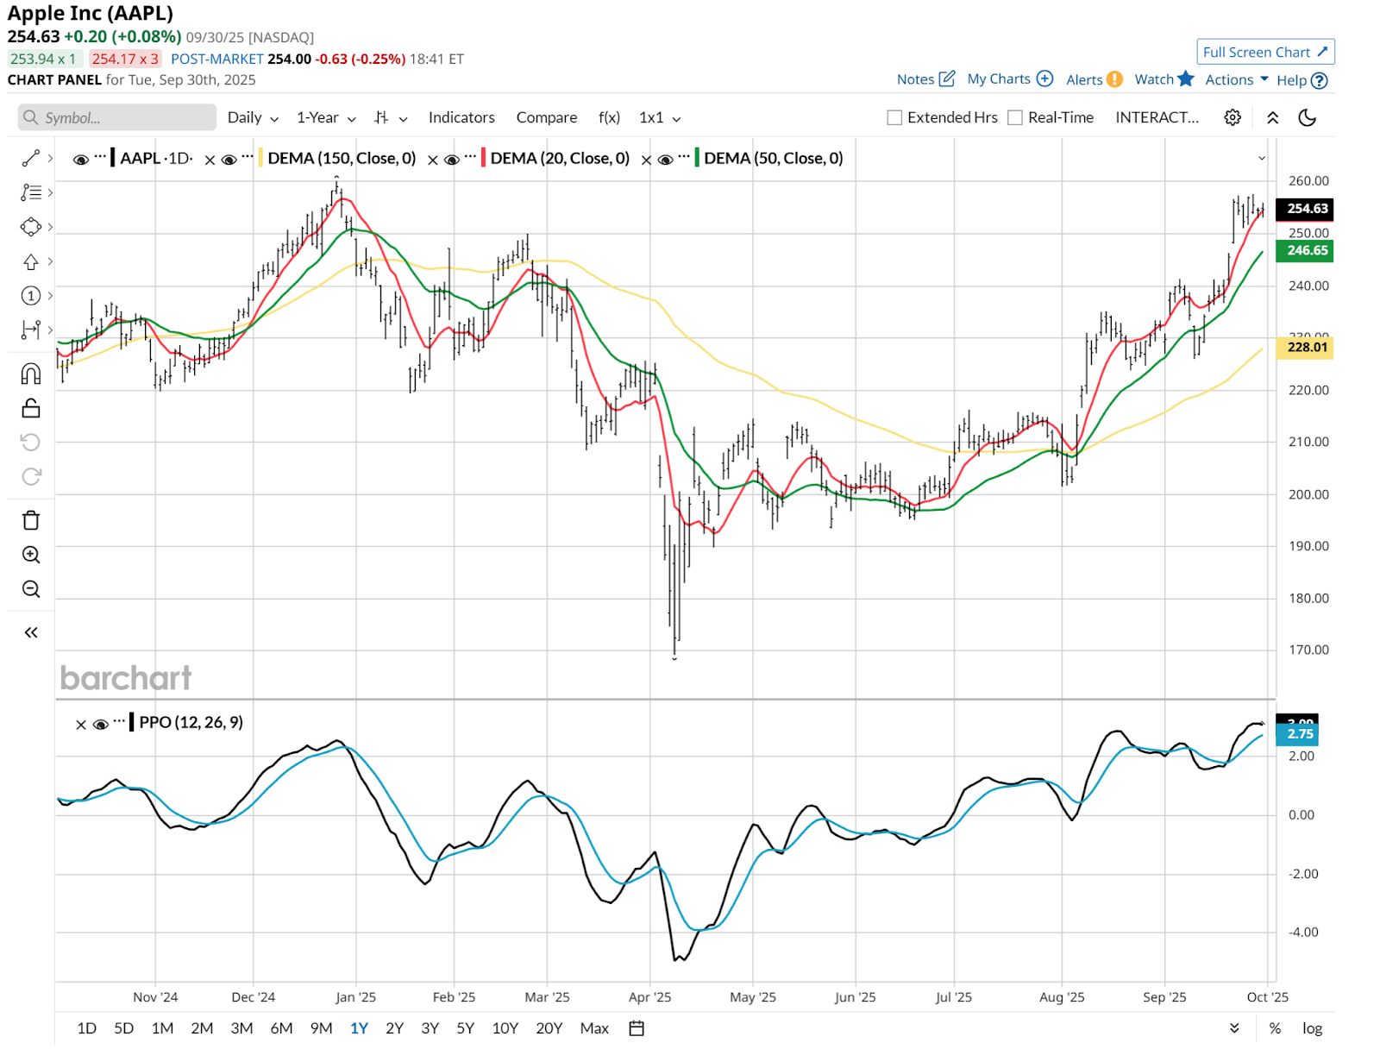Open the 1x1 grid layout dropdown
This screenshot has height=1049, width=1380.
pyautogui.click(x=660, y=117)
